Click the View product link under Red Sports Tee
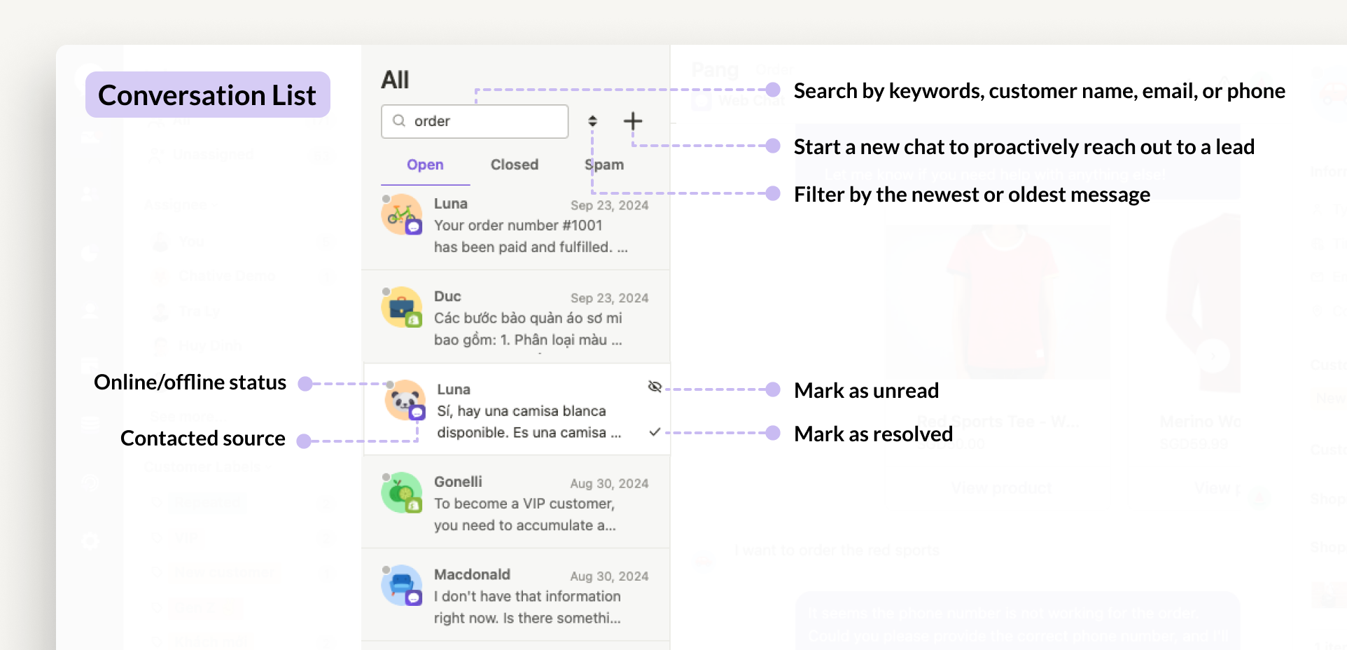This screenshot has width=1347, height=650. pos(1001,488)
